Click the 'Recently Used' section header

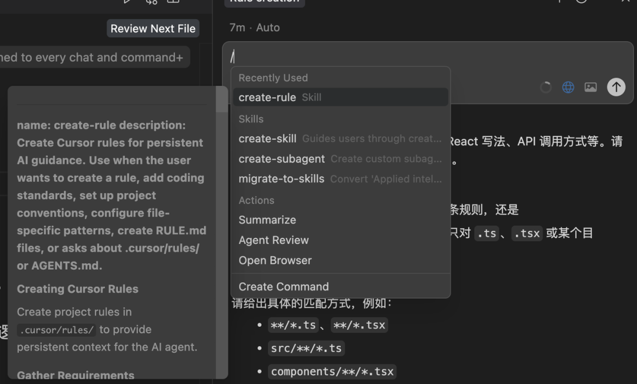pos(273,78)
